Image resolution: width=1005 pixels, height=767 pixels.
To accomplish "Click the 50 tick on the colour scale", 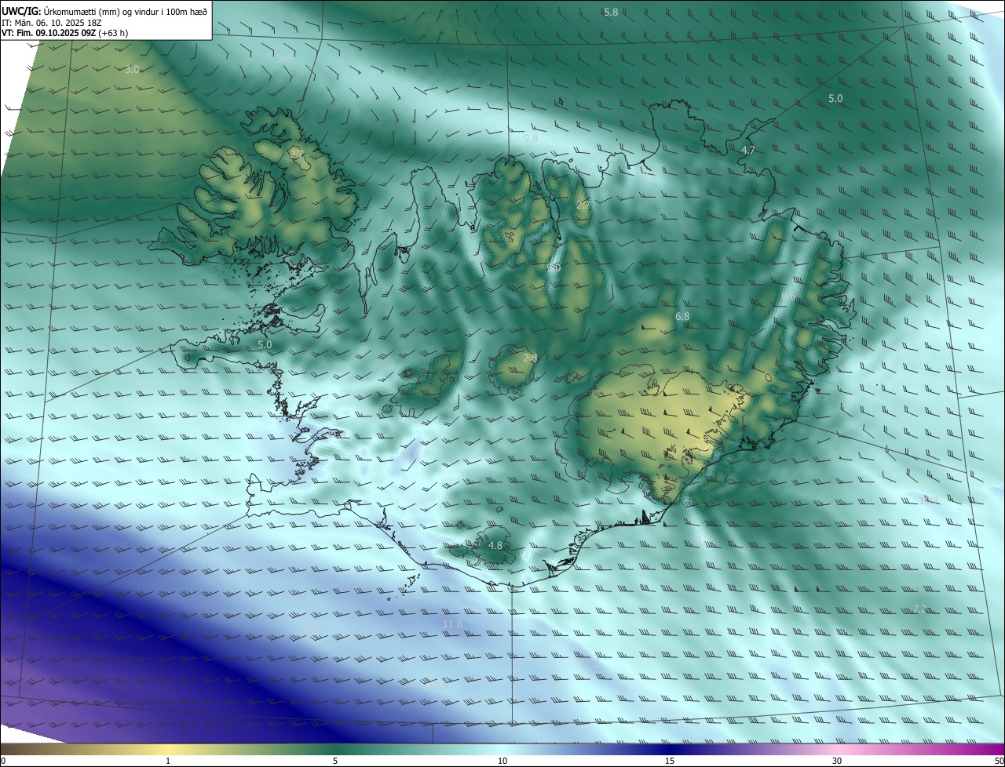I will (999, 762).
